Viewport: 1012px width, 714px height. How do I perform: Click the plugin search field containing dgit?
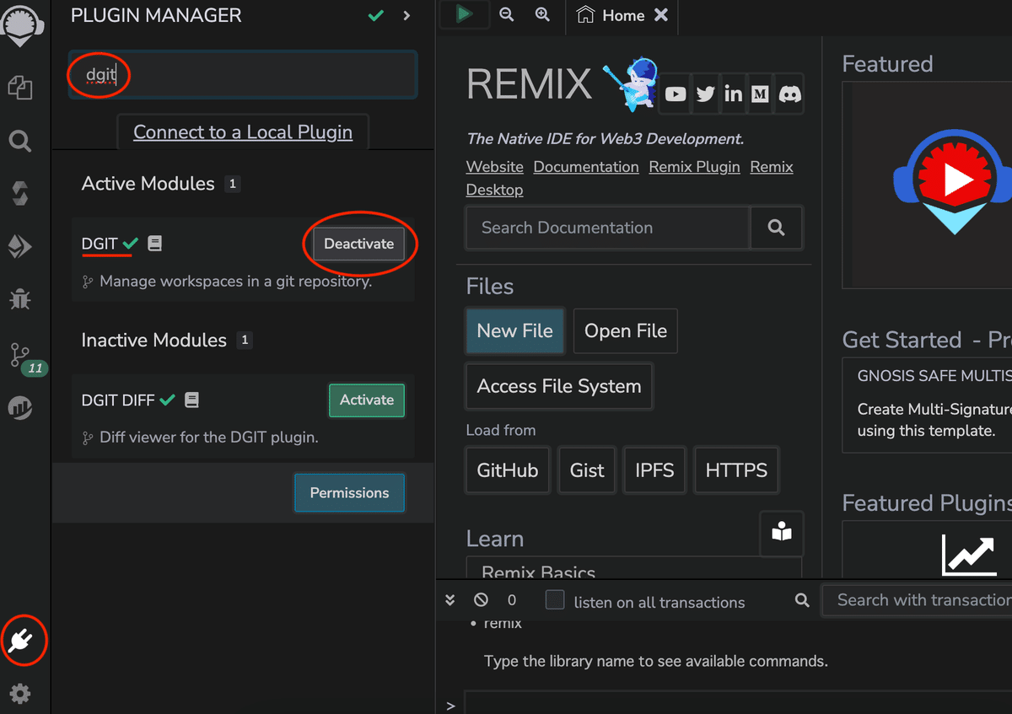pos(243,75)
